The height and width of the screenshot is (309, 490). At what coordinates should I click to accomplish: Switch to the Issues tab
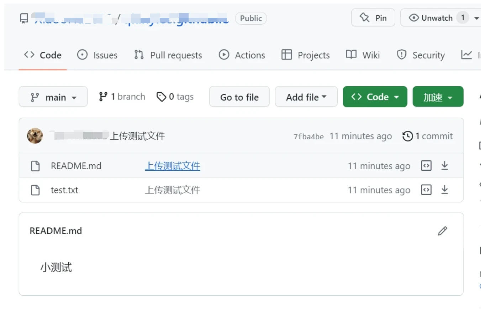97,55
